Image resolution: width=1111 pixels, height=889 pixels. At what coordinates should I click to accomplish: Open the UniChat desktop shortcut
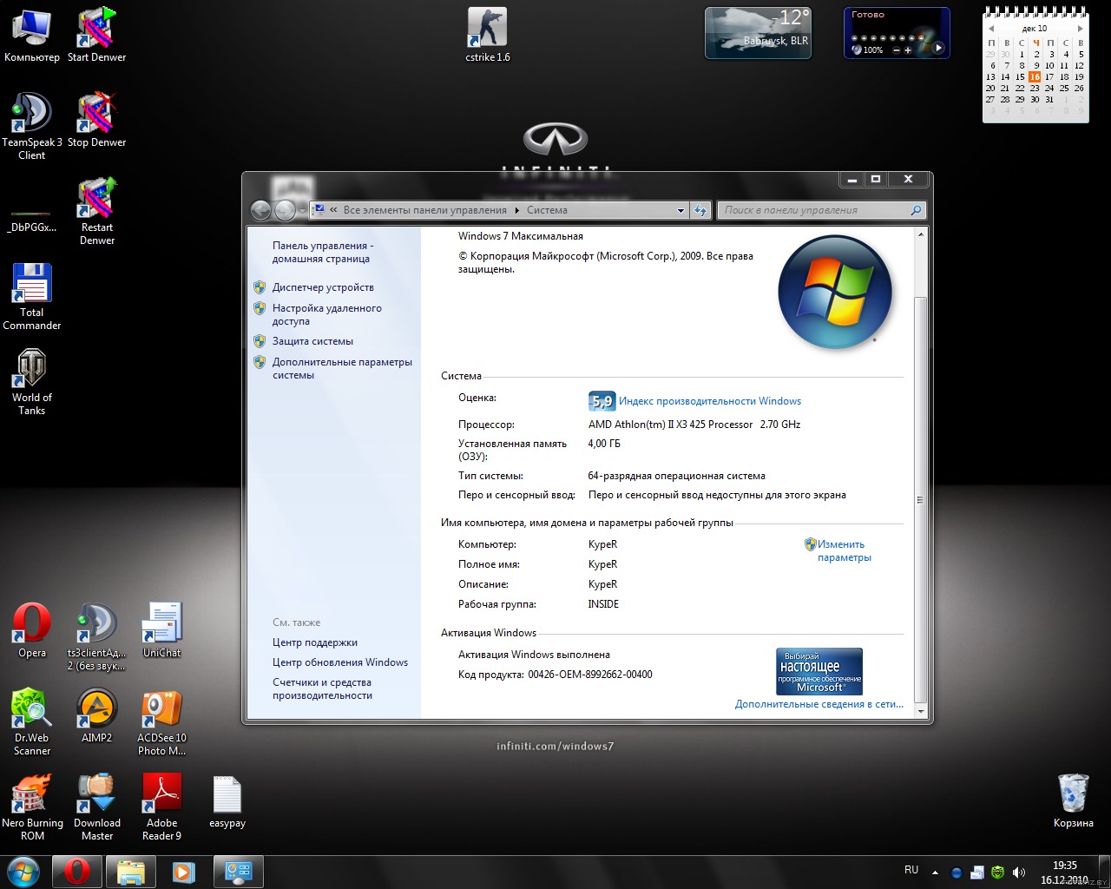pos(161,630)
